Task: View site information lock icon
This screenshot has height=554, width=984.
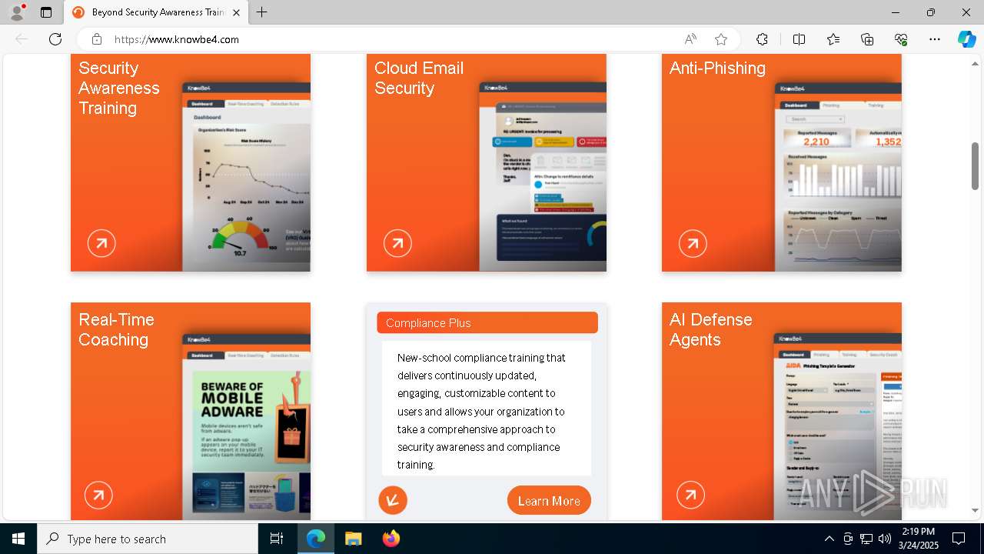Action: click(97, 39)
